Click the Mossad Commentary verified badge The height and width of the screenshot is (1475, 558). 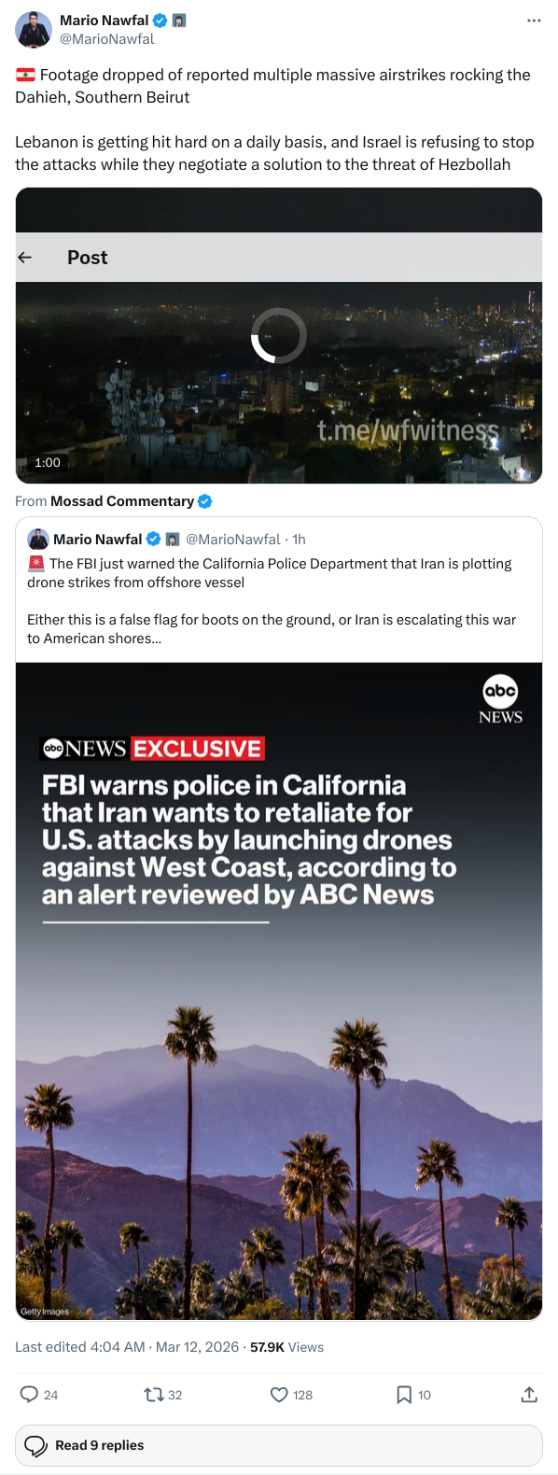pos(205,501)
